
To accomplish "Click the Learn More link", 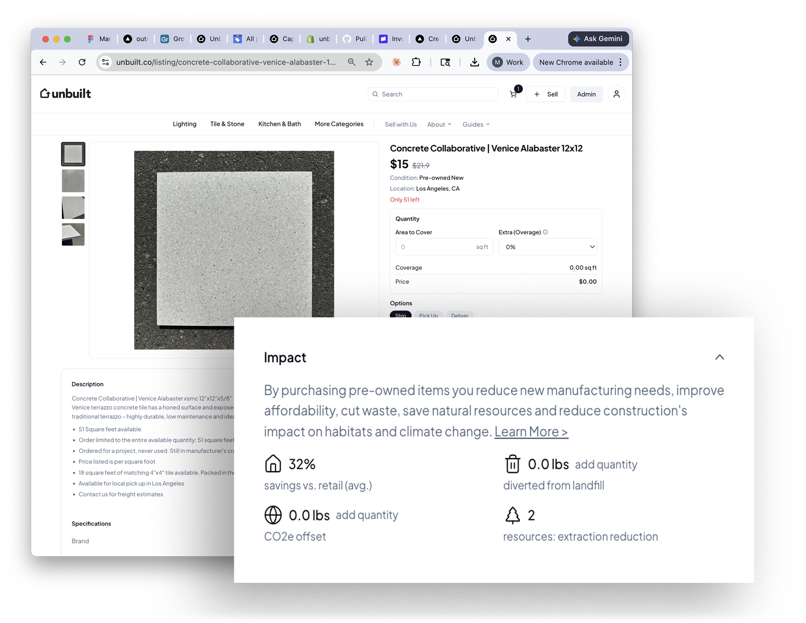I will click(531, 431).
